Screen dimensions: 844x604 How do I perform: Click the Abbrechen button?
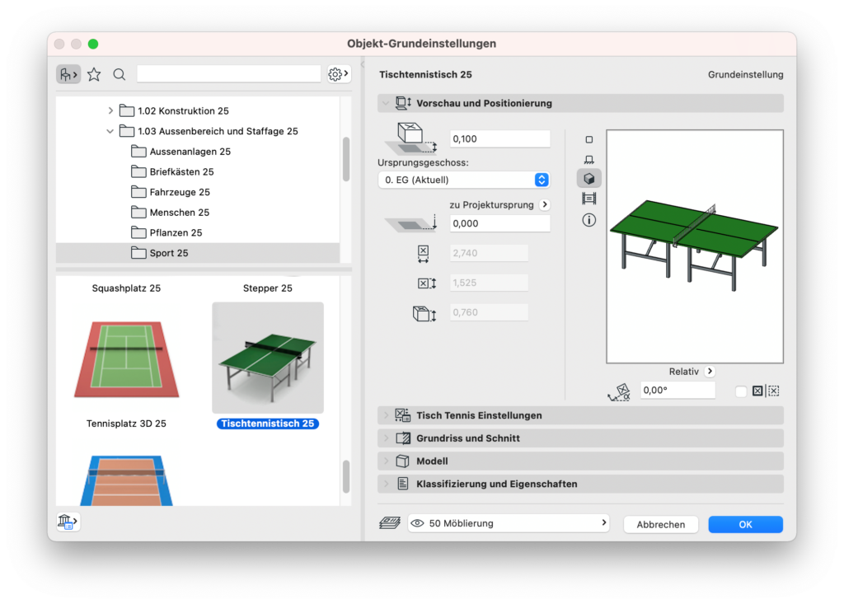pos(660,525)
